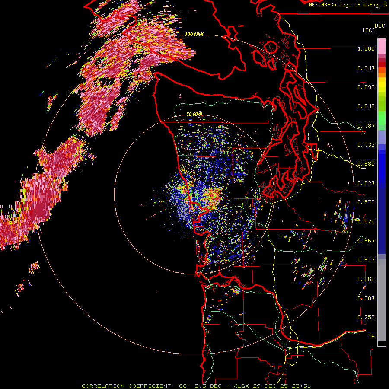This screenshot has width=389, height=389.
Task: Select the 0.467 scale value
Action: (x=366, y=241)
